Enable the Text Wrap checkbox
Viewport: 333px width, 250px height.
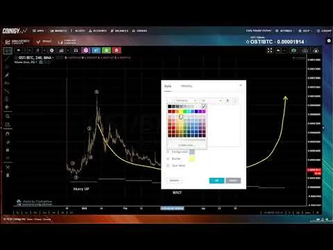pyautogui.click(x=168, y=166)
